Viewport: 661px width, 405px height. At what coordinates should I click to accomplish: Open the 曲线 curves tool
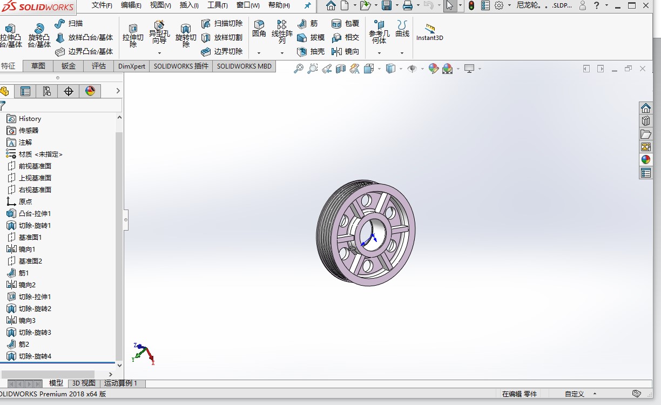click(x=402, y=29)
